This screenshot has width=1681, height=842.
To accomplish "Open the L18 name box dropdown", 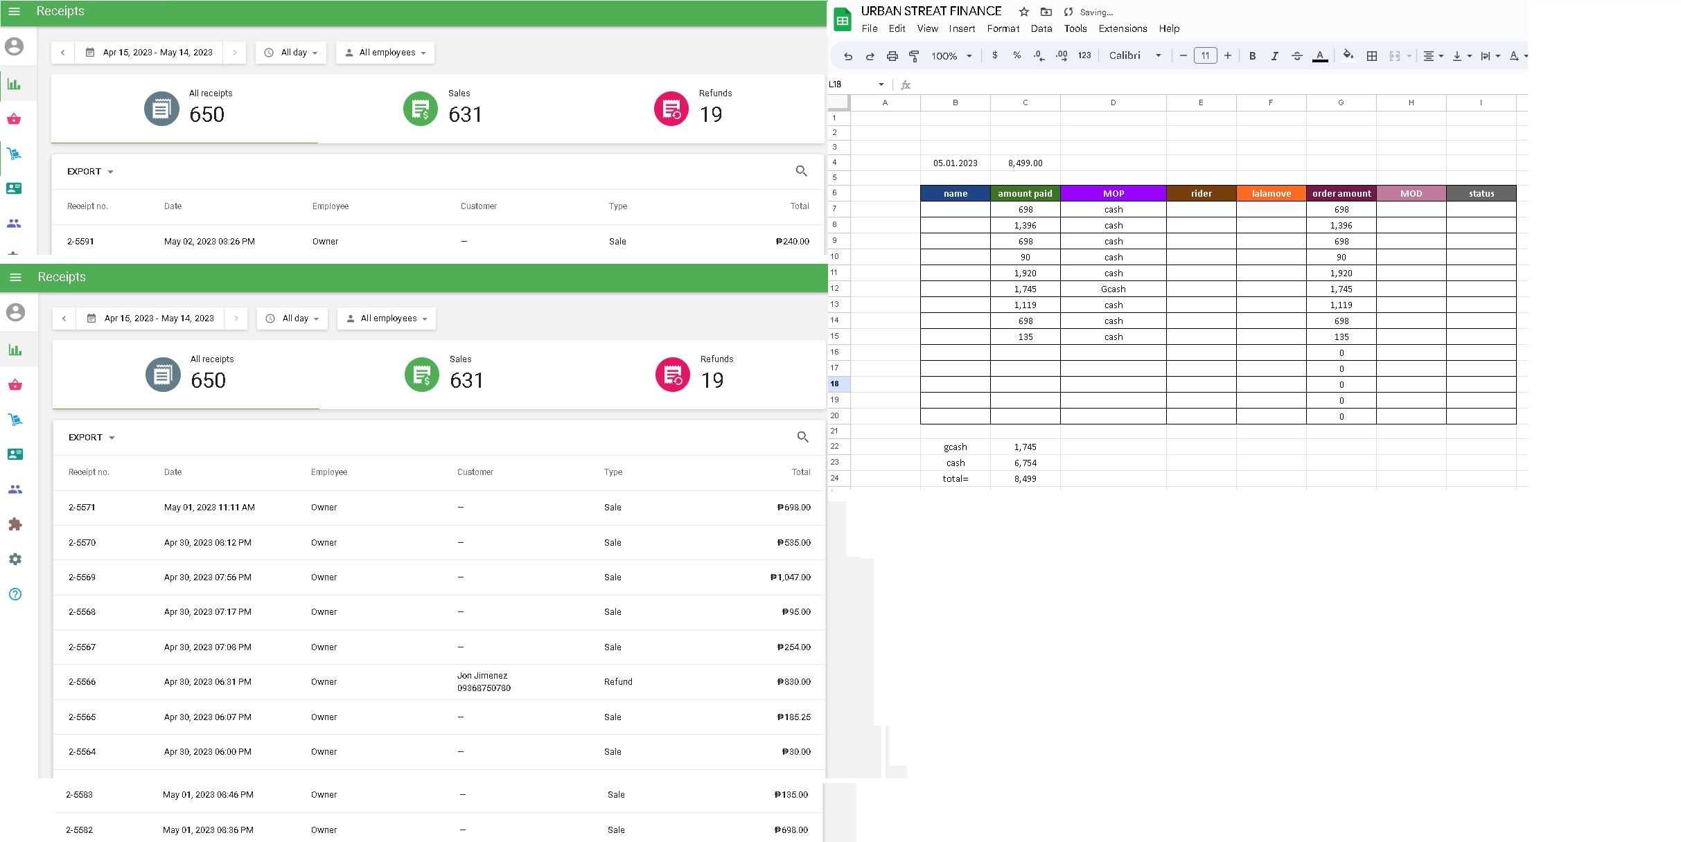I will tap(881, 84).
